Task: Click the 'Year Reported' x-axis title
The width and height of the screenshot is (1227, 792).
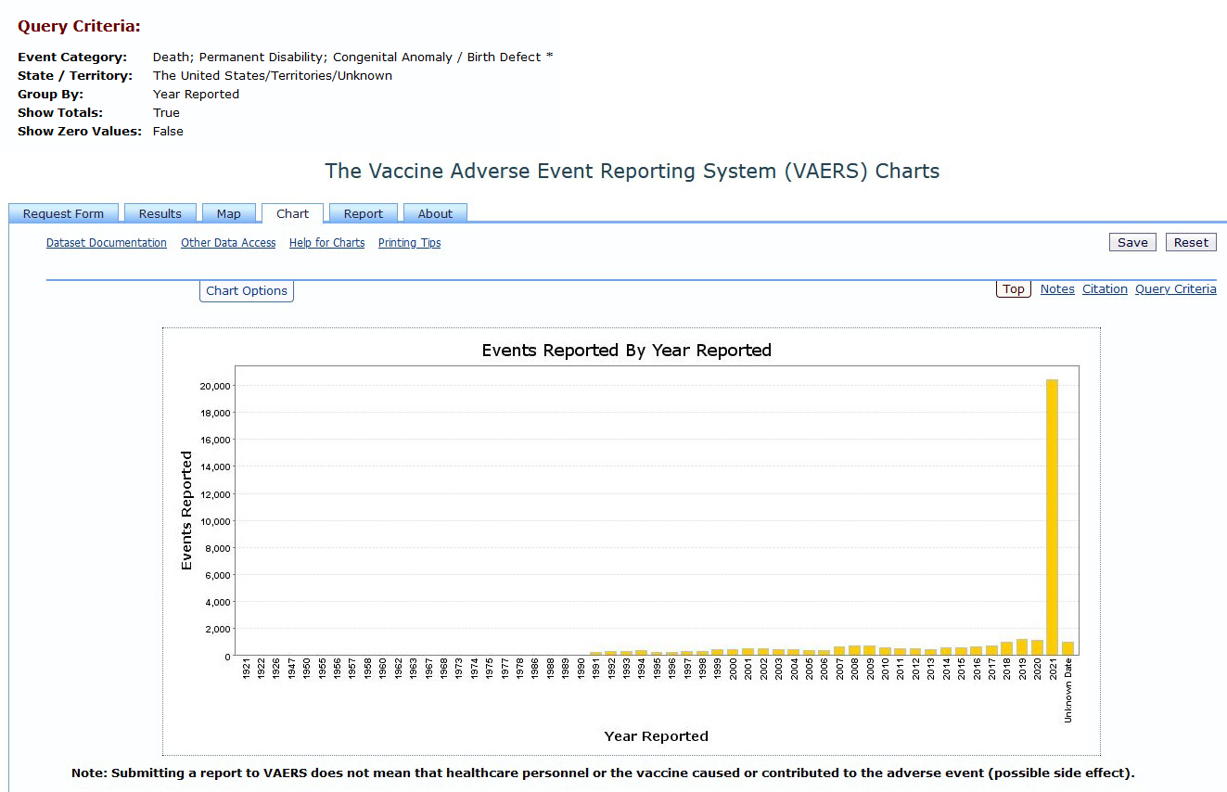Action: click(x=657, y=736)
